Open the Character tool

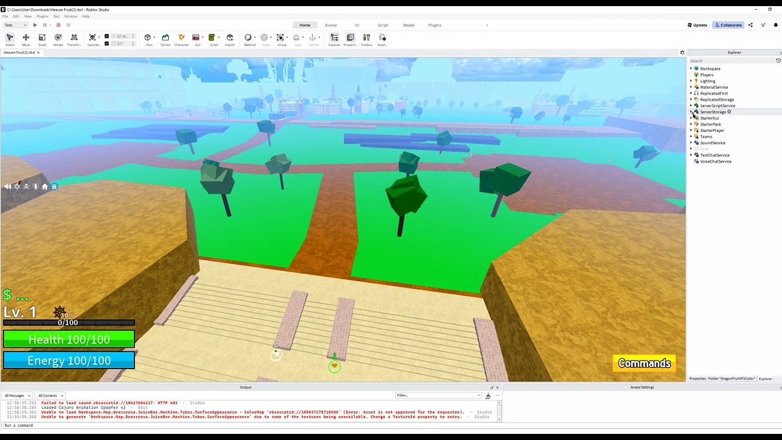[181, 40]
